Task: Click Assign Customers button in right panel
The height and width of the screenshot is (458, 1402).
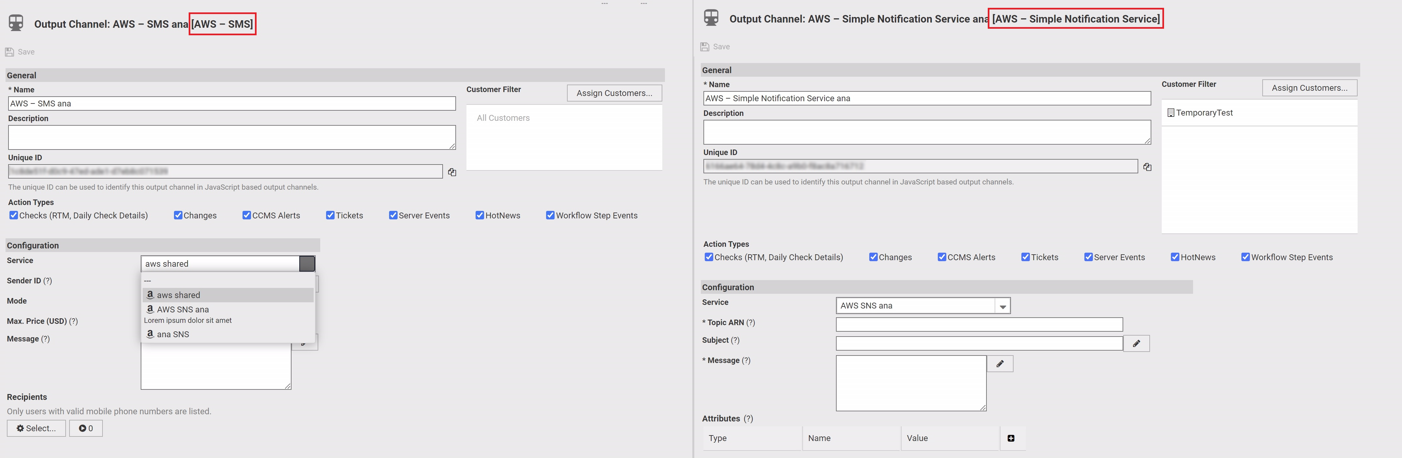Action: (1310, 88)
